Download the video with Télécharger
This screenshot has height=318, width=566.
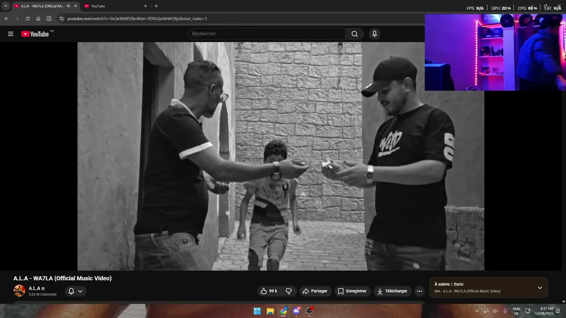(393, 291)
